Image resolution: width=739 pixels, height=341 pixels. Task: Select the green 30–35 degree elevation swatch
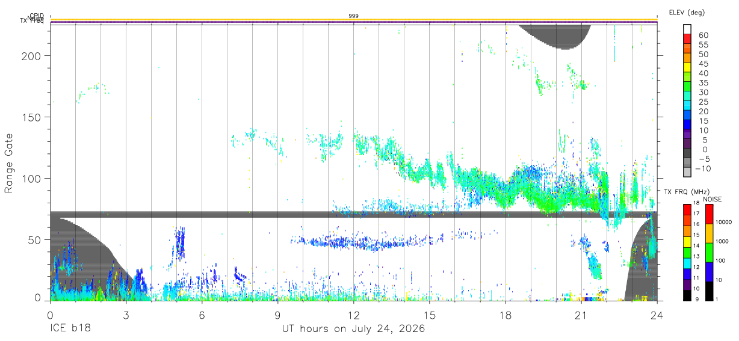[687, 87]
